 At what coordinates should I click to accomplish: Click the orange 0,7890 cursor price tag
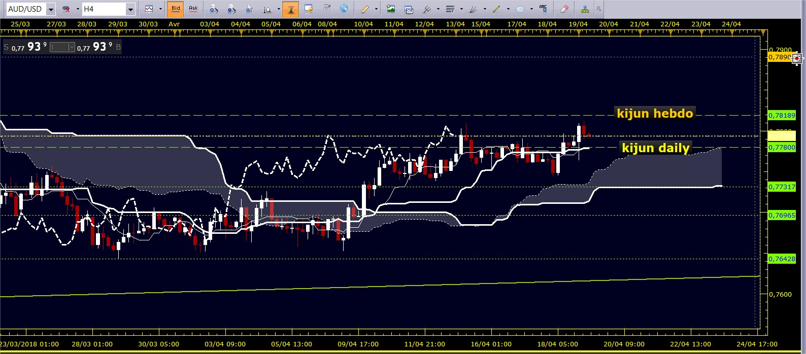click(x=780, y=57)
